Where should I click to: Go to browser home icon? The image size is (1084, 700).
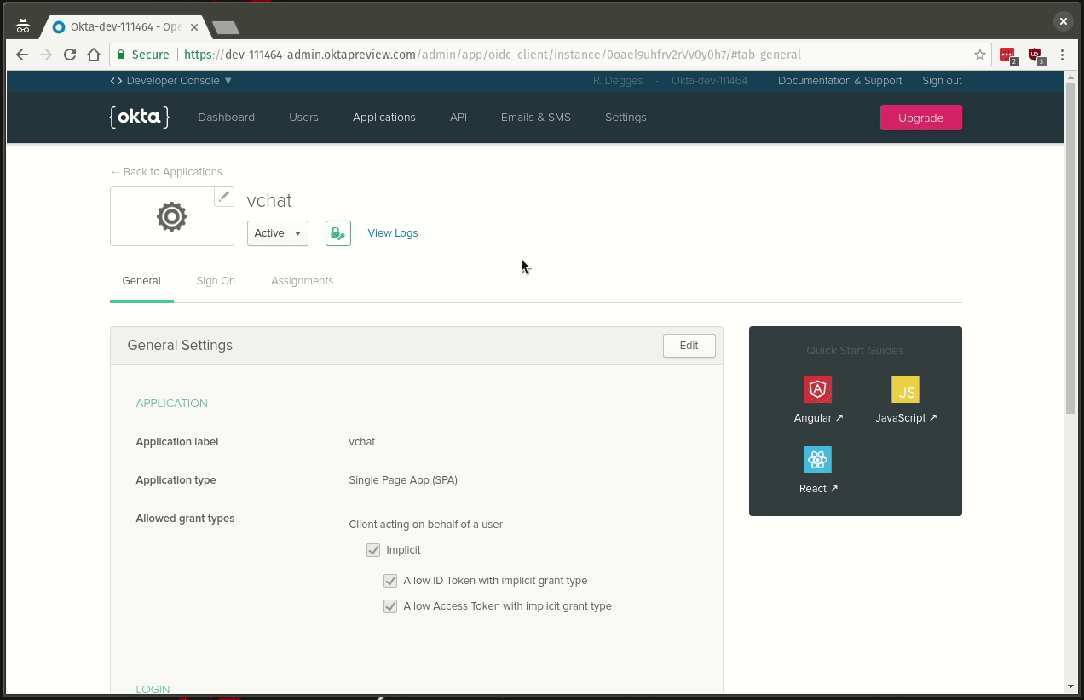pos(94,55)
